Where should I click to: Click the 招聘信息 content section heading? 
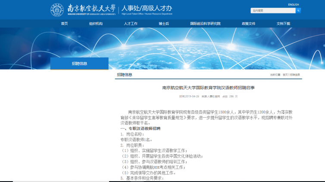[x=125, y=75]
